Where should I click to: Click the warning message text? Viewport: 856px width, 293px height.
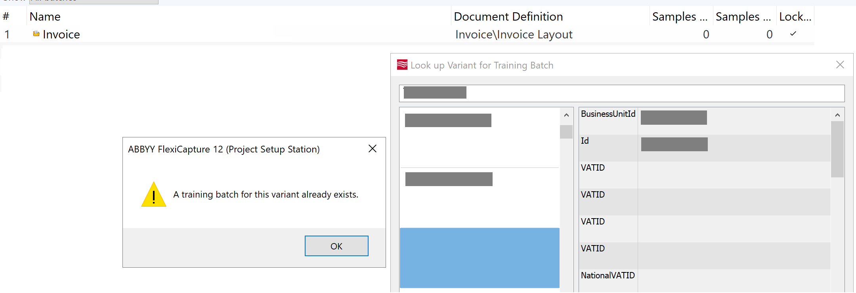click(266, 194)
